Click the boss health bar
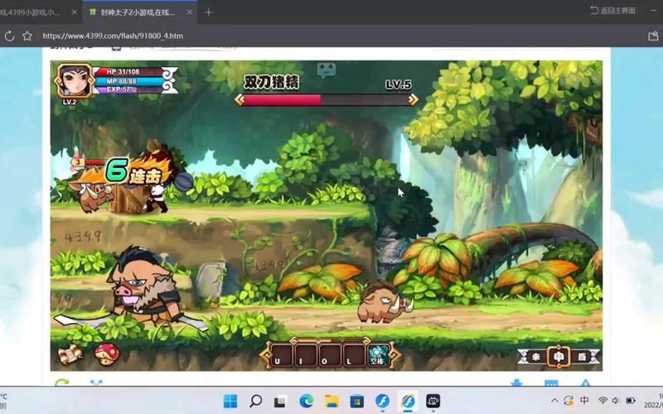663x414 pixels. point(326,99)
